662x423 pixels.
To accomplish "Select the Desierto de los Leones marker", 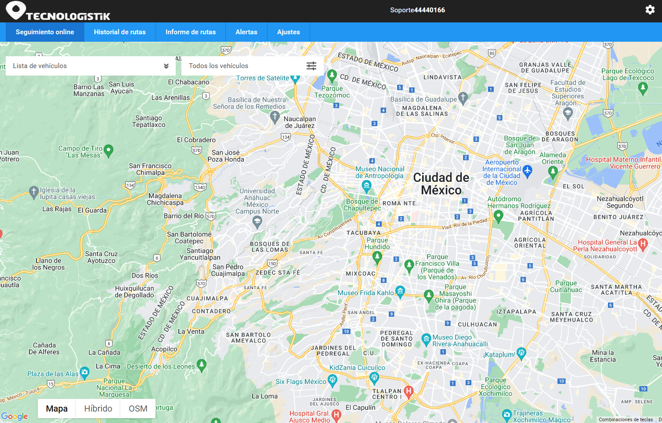I will click(x=202, y=365).
